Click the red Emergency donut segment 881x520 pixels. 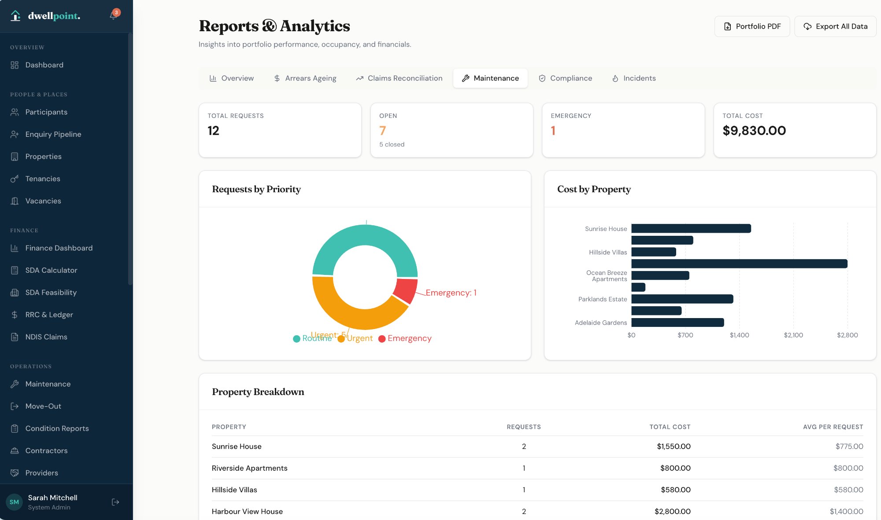(x=406, y=290)
